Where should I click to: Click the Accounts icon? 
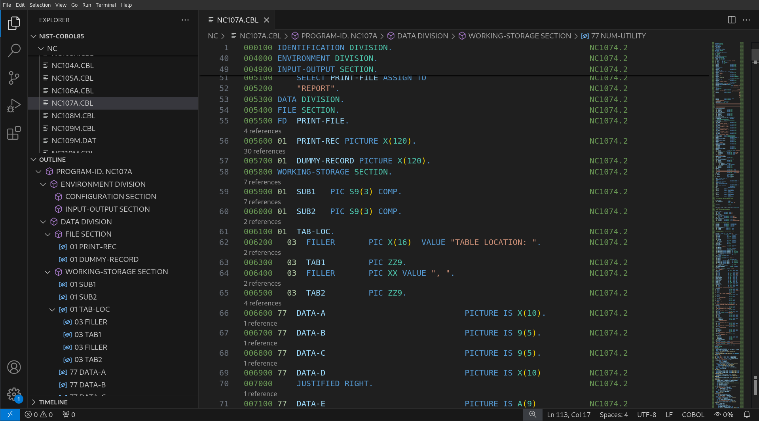tap(14, 367)
